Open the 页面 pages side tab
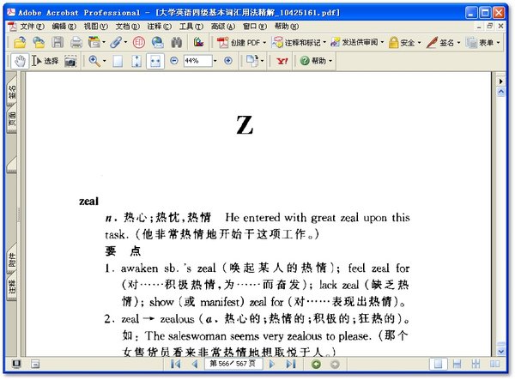 pyautogui.click(x=12, y=118)
